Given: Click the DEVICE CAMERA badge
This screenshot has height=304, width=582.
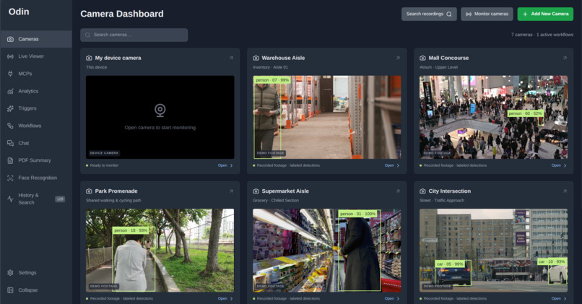Looking at the screenshot, I should coord(104,153).
